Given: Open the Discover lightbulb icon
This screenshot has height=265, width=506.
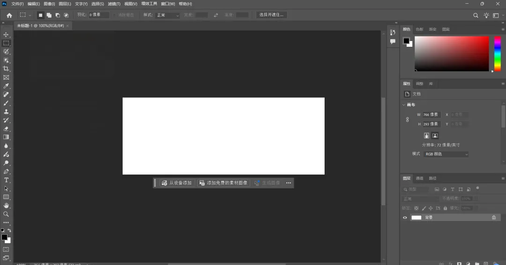Looking at the screenshot, I should (x=486, y=15).
